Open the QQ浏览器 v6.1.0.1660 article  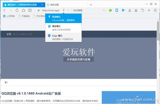[31, 93]
